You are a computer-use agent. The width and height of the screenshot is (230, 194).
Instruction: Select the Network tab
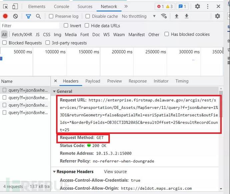click(x=109, y=6)
